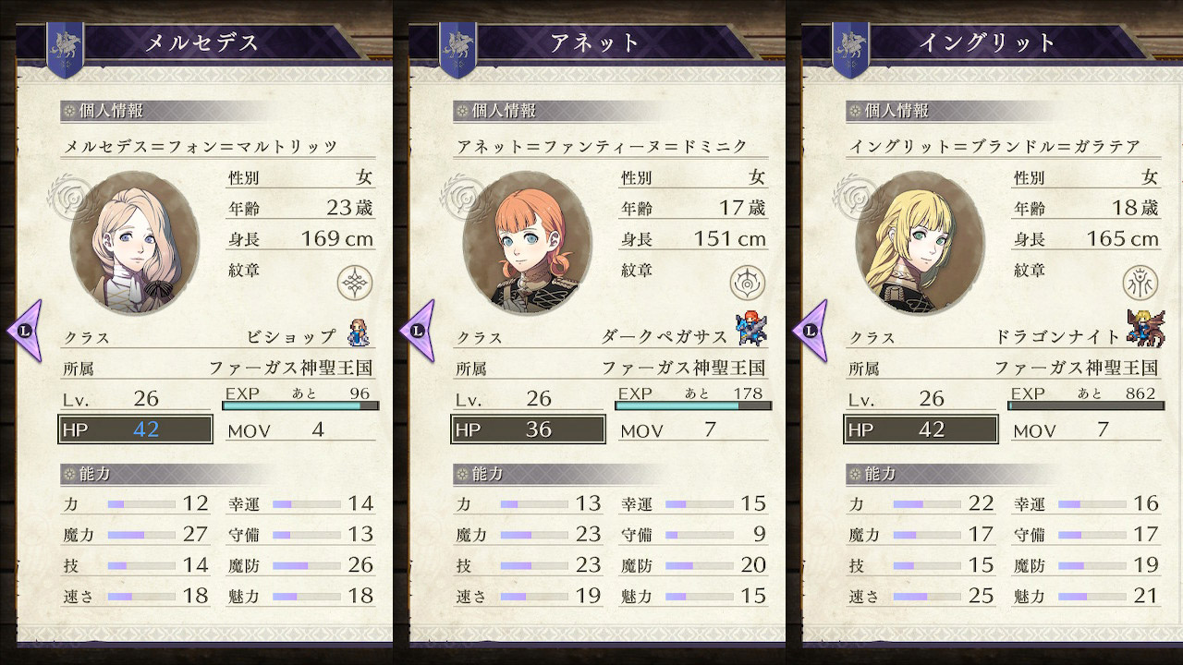This screenshot has height=665, width=1183.
Task: Select the Dragon Knight class sprite icon
Action: (x=1145, y=331)
